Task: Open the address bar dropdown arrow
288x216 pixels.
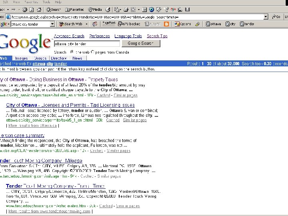Action: pos(266,17)
